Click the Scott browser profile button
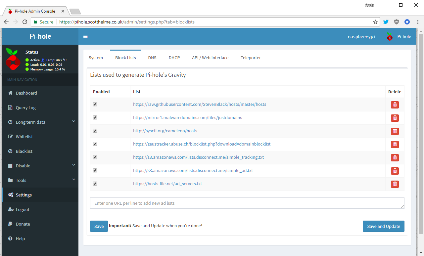This screenshot has height=256, width=424. coord(369,5)
